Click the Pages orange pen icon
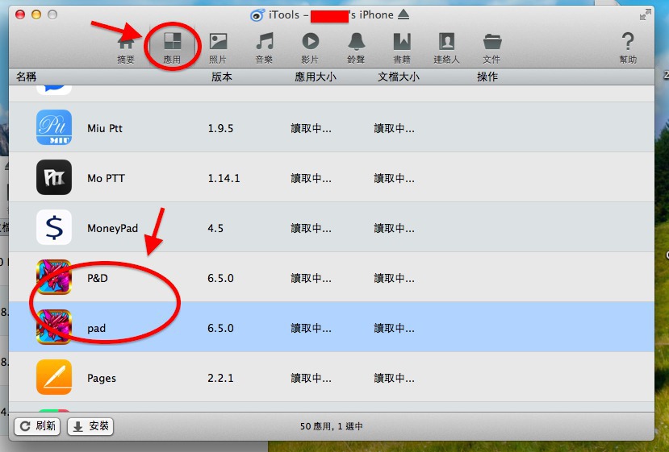Image resolution: width=669 pixels, height=452 pixels. coord(54,377)
